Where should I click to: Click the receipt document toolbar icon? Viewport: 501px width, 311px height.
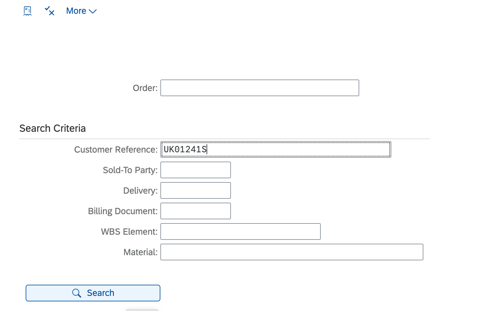click(28, 11)
